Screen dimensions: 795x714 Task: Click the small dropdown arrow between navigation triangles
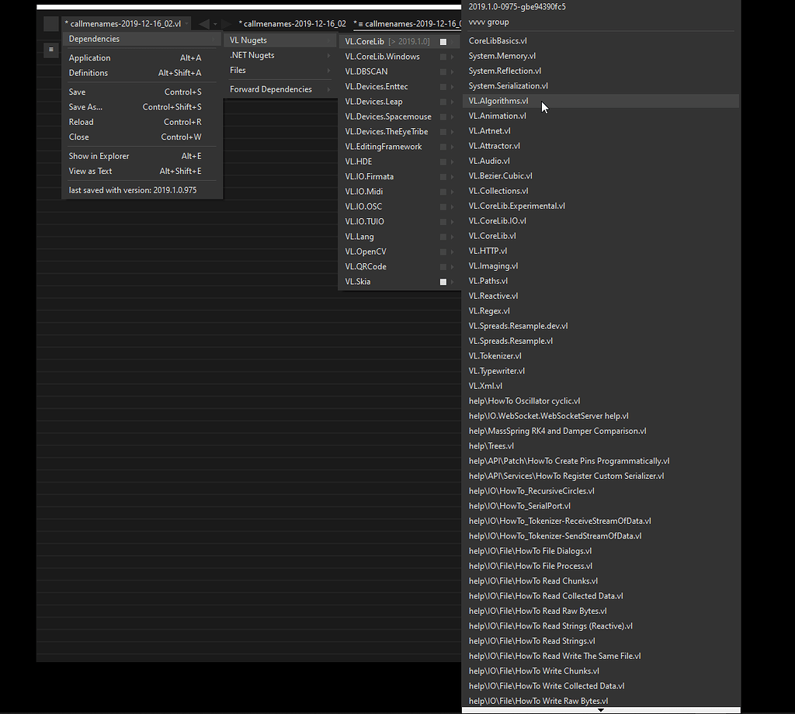click(215, 24)
